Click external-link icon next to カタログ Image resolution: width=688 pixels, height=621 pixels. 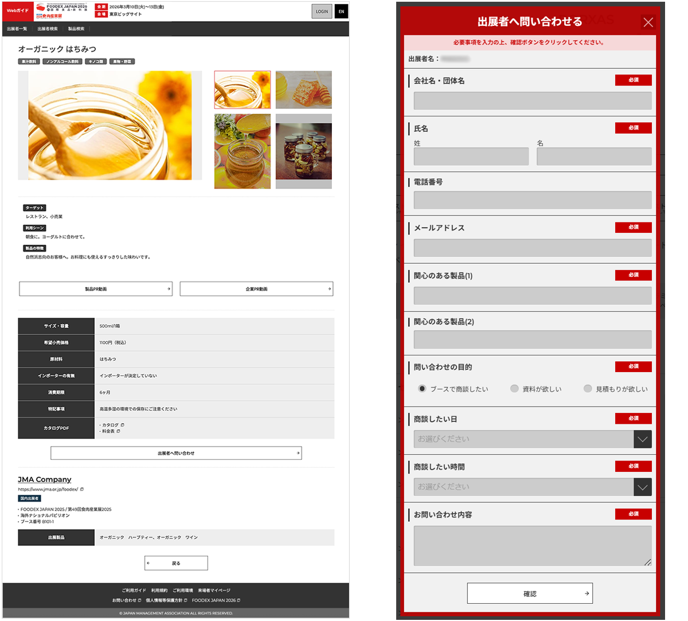(x=123, y=425)
